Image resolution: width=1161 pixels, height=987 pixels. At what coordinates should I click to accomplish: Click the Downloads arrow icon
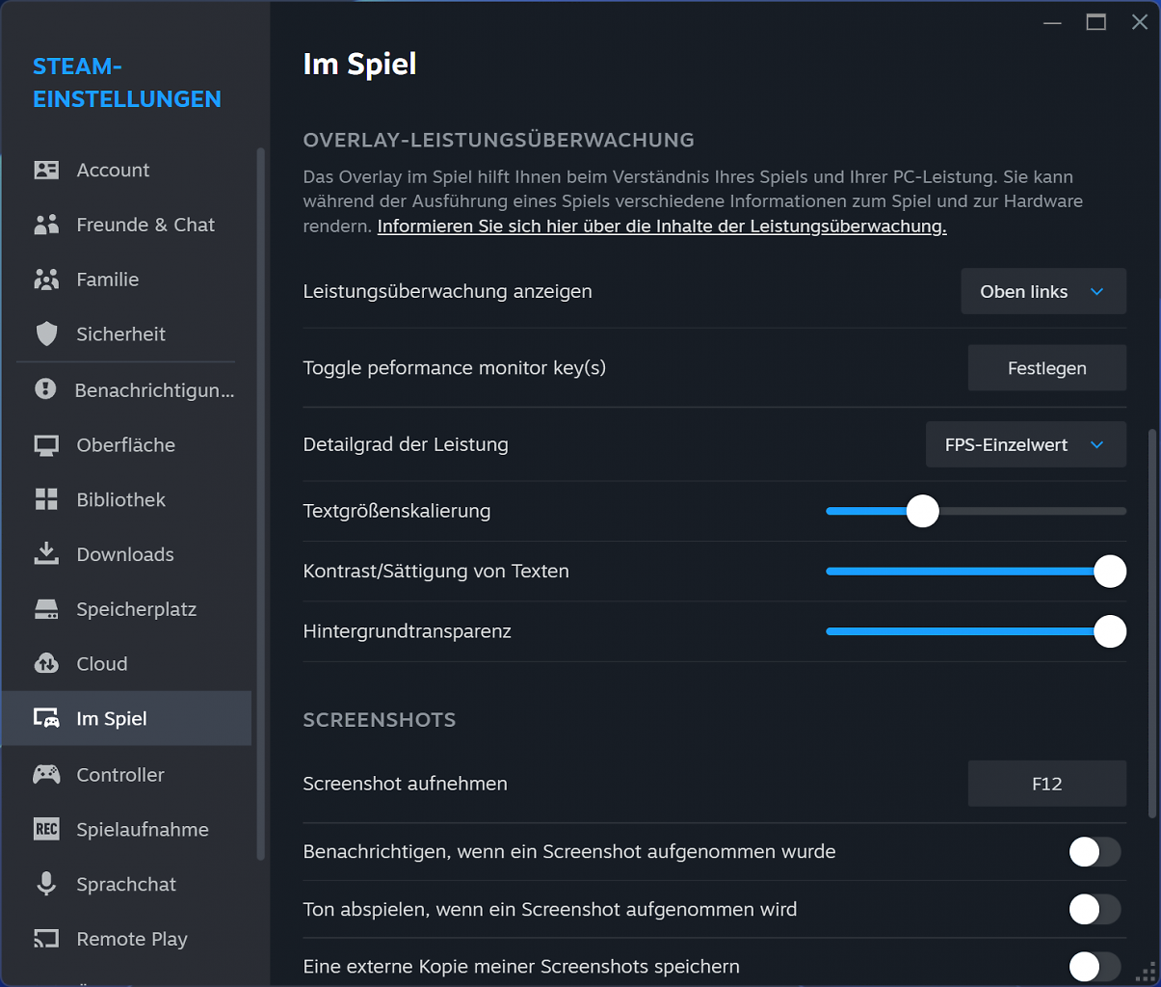46,554
